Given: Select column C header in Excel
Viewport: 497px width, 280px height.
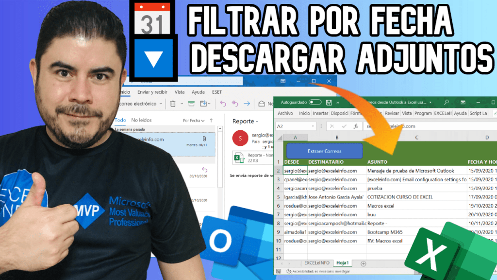Looking at the screenshot, I should point(416,138).
